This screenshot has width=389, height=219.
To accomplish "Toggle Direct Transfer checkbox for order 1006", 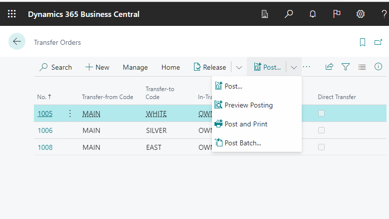I will [x=322, y=130].
